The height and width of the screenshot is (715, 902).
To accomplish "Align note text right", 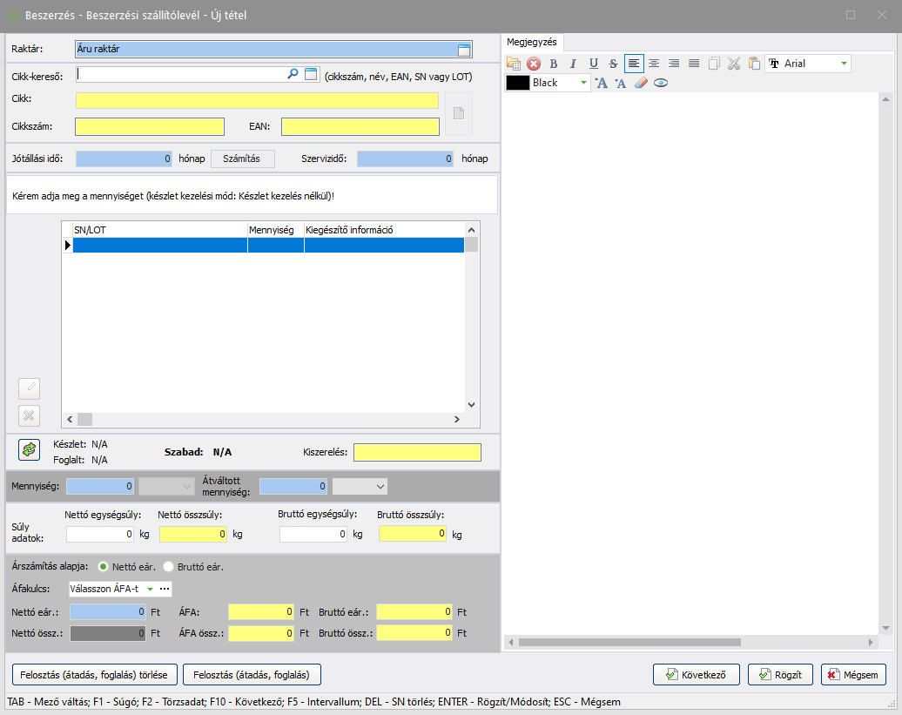I will click(674, 64).
